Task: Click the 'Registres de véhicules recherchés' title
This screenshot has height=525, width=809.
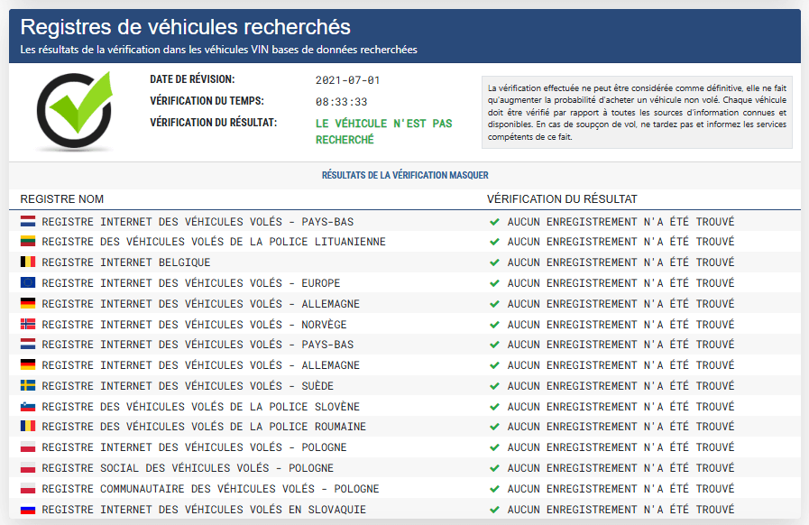Action: point(186,26)
